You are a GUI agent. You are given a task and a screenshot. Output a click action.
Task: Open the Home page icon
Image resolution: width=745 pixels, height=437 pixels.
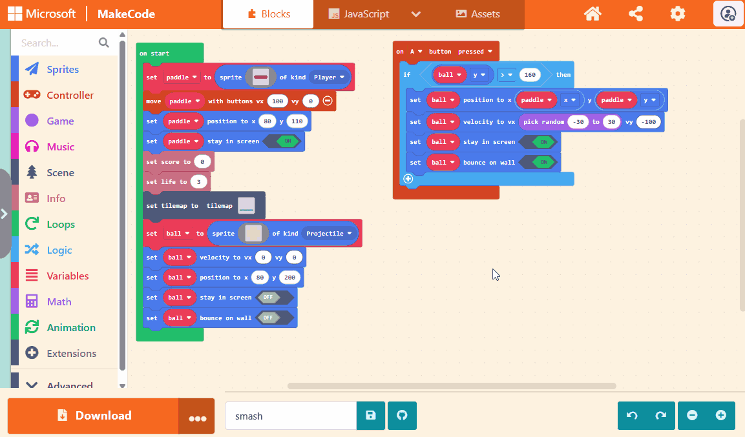(593, 14)
